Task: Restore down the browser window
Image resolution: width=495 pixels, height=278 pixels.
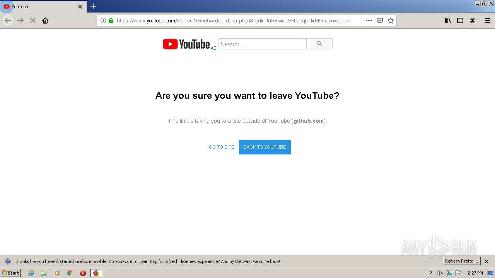Action: (x=484, y=3)
